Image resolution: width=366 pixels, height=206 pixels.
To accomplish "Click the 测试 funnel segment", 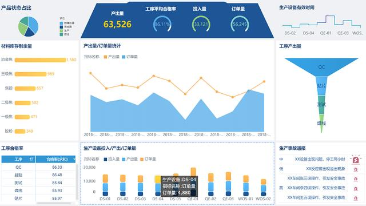I will click(x=321, y=105).
